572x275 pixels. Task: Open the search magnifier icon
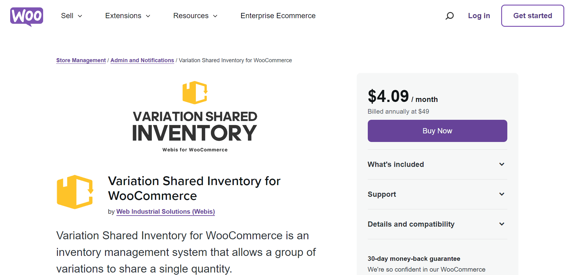[x=449, y=16]
